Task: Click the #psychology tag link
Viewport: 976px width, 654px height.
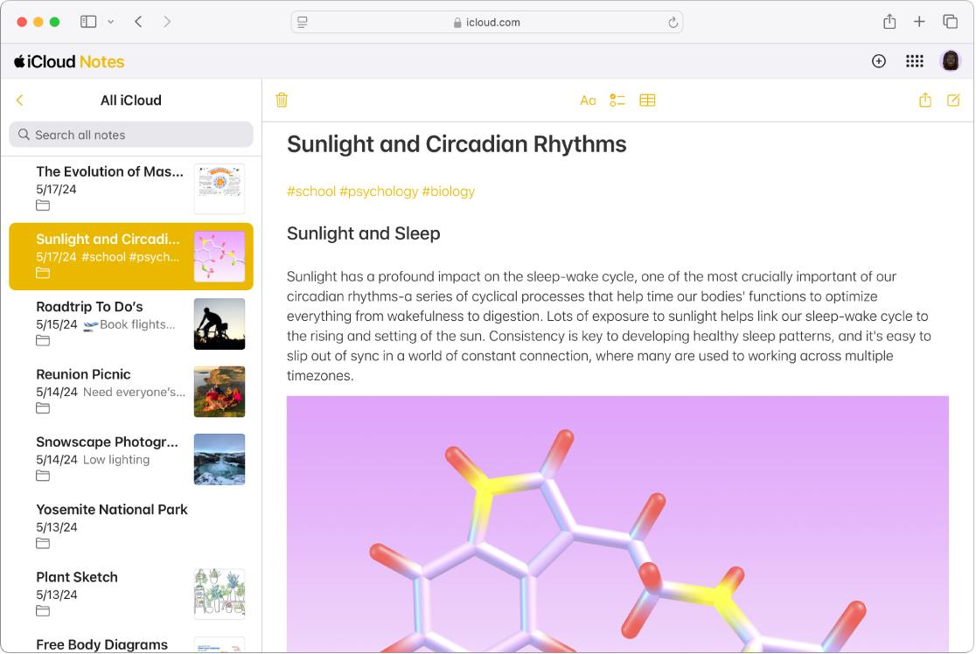Action: (x=380, y=191)
